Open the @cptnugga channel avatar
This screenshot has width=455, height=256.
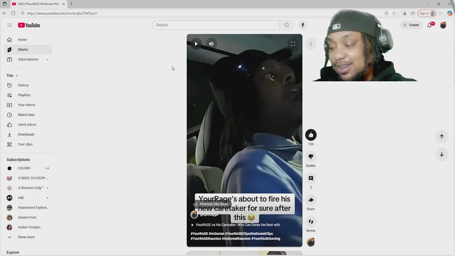194,214
